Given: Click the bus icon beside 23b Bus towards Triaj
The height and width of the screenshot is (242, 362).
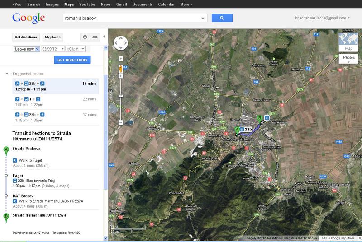Looking at the screenshot, I should [15, 181].
